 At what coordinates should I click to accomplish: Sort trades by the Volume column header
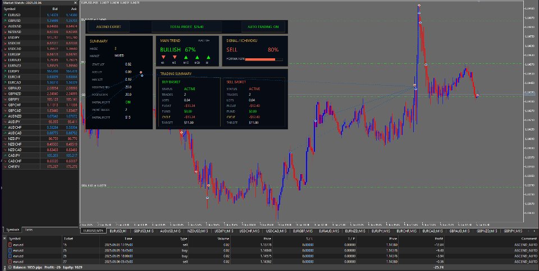coord(223,239)
